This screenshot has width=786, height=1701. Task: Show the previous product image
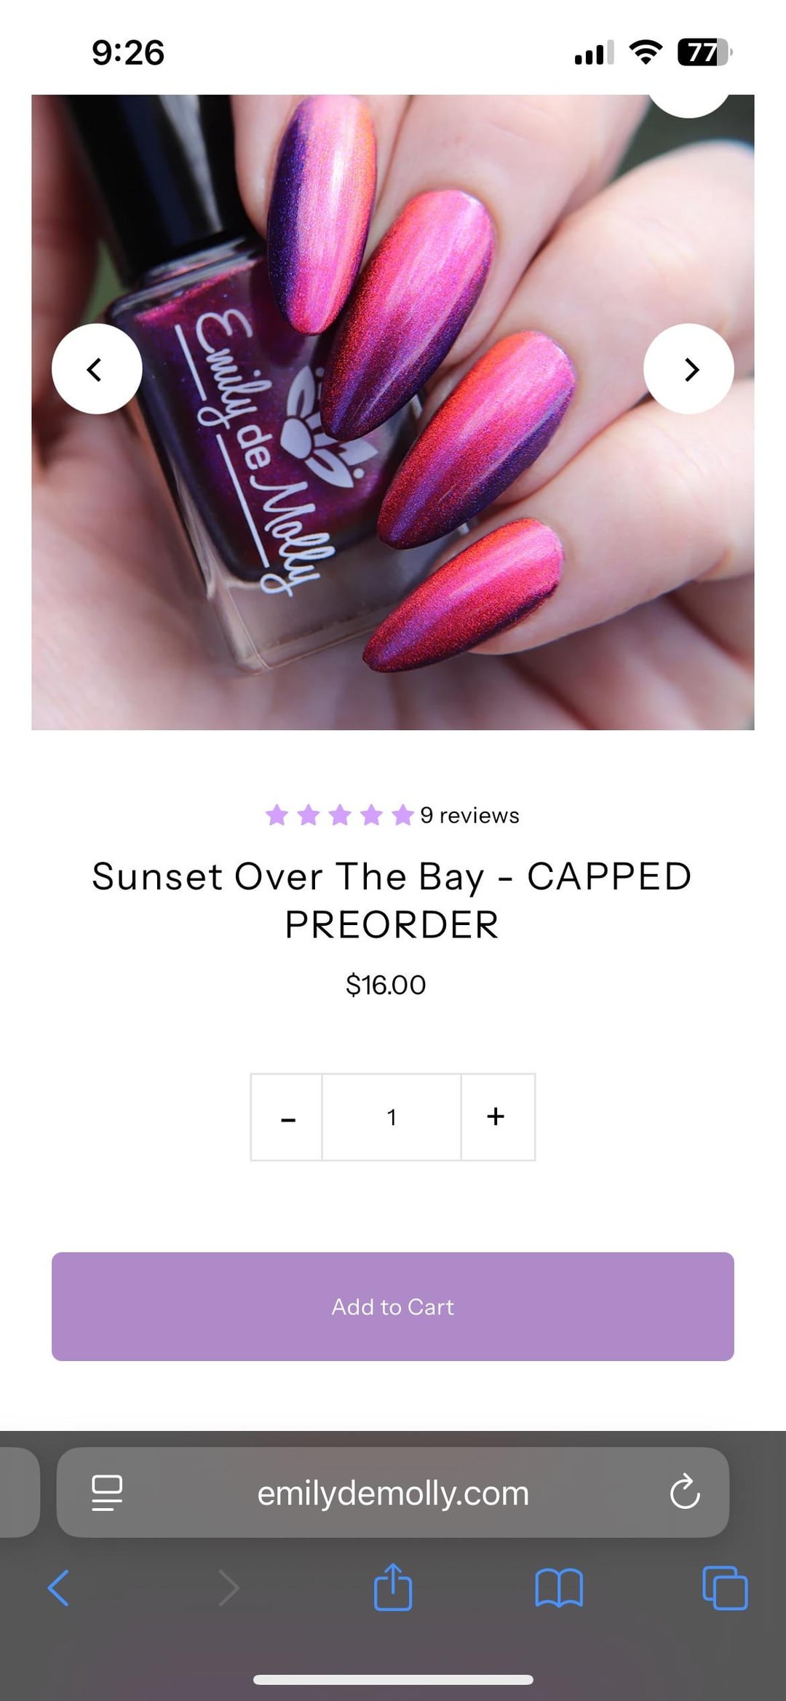pyautogui.click(x=97, y=369)
